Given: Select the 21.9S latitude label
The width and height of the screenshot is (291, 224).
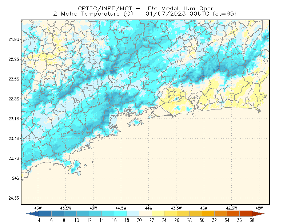Looking at the screenshot, I should pyautogui.click(x=14, y=40).
